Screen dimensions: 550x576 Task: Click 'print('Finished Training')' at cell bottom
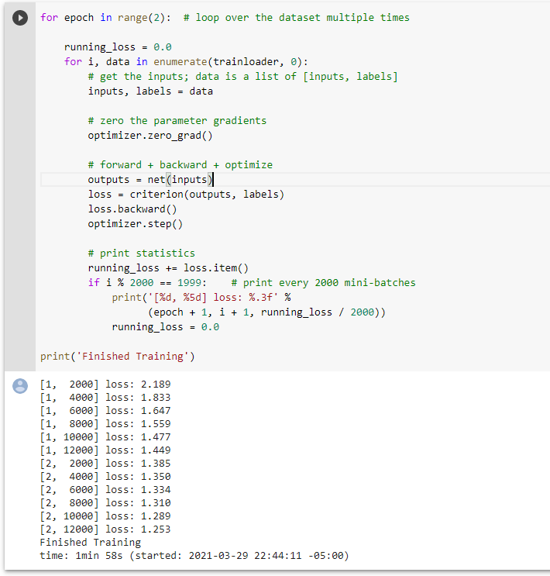(118, 357)
